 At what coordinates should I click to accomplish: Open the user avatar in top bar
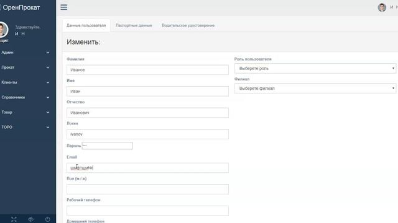coord(382,7)
